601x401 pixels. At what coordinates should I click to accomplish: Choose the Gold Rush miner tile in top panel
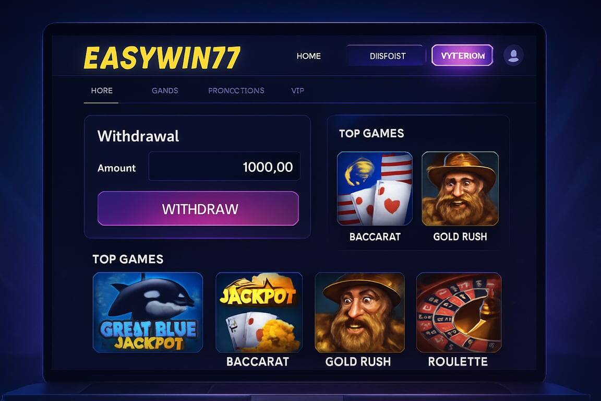click(x=460, y=188)
